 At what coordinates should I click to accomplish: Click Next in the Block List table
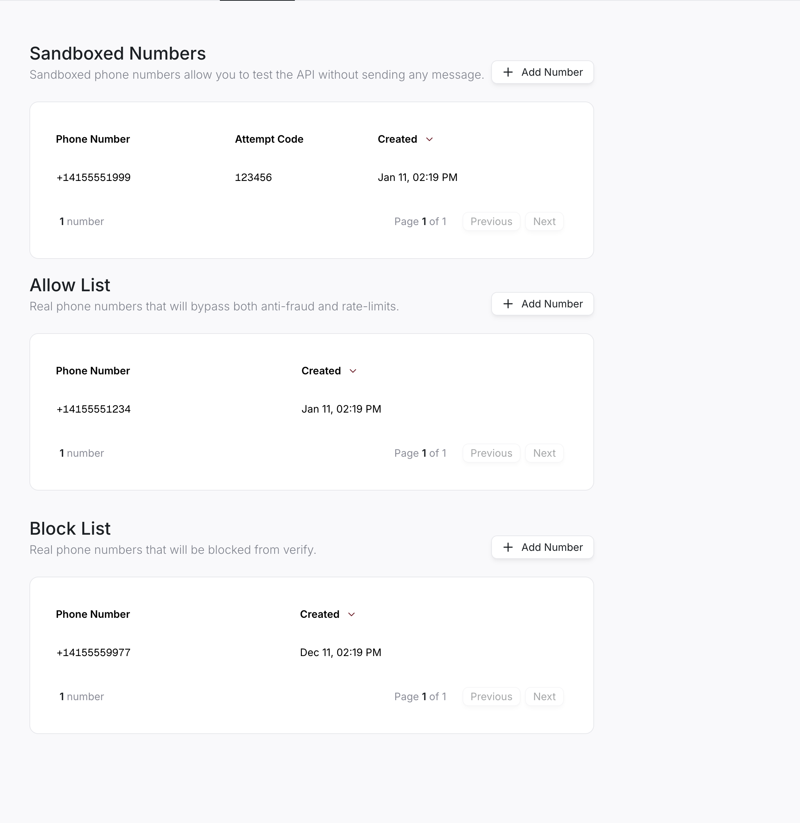click(x=544, y=696)
